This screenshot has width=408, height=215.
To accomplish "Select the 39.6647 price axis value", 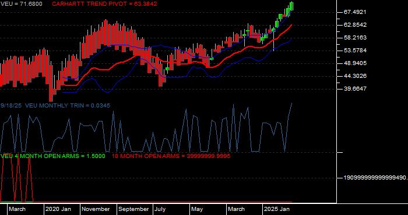I will tap(355, 89).
